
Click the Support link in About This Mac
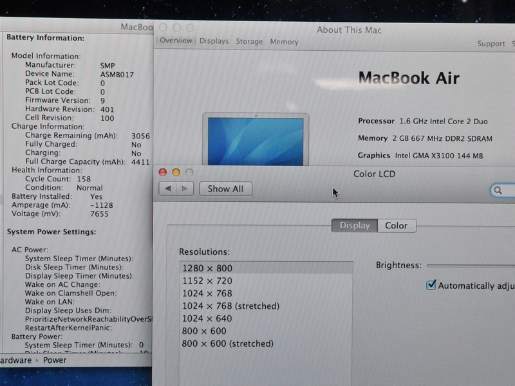point(491,44)
